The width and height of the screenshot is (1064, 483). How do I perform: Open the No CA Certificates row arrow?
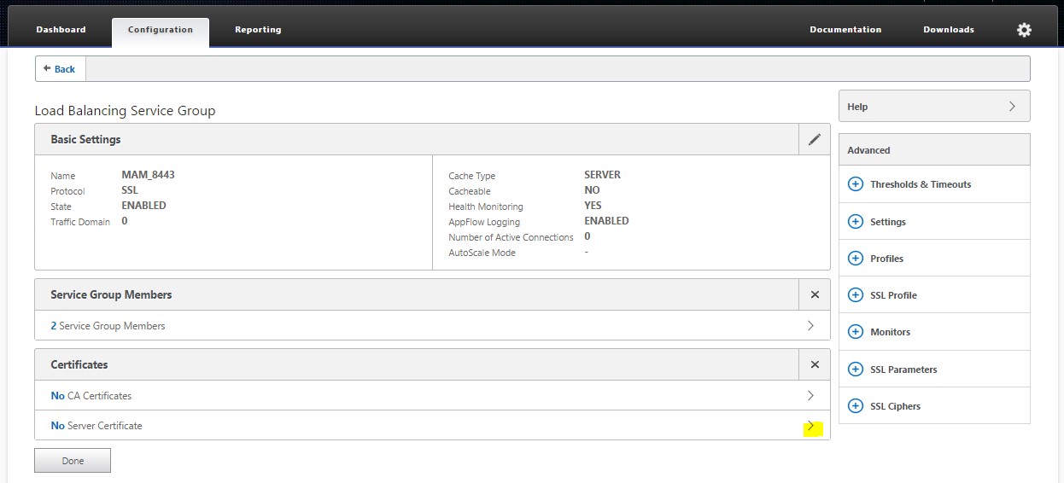coord(810,396)
